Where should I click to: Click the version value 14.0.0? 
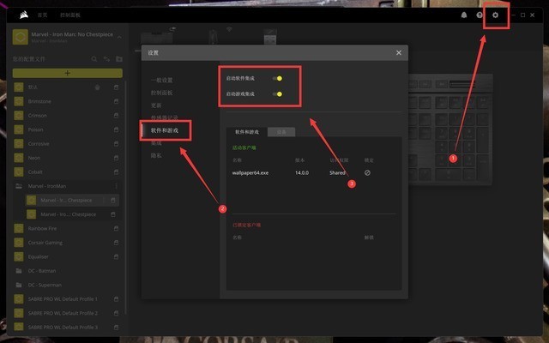(302, 172)
